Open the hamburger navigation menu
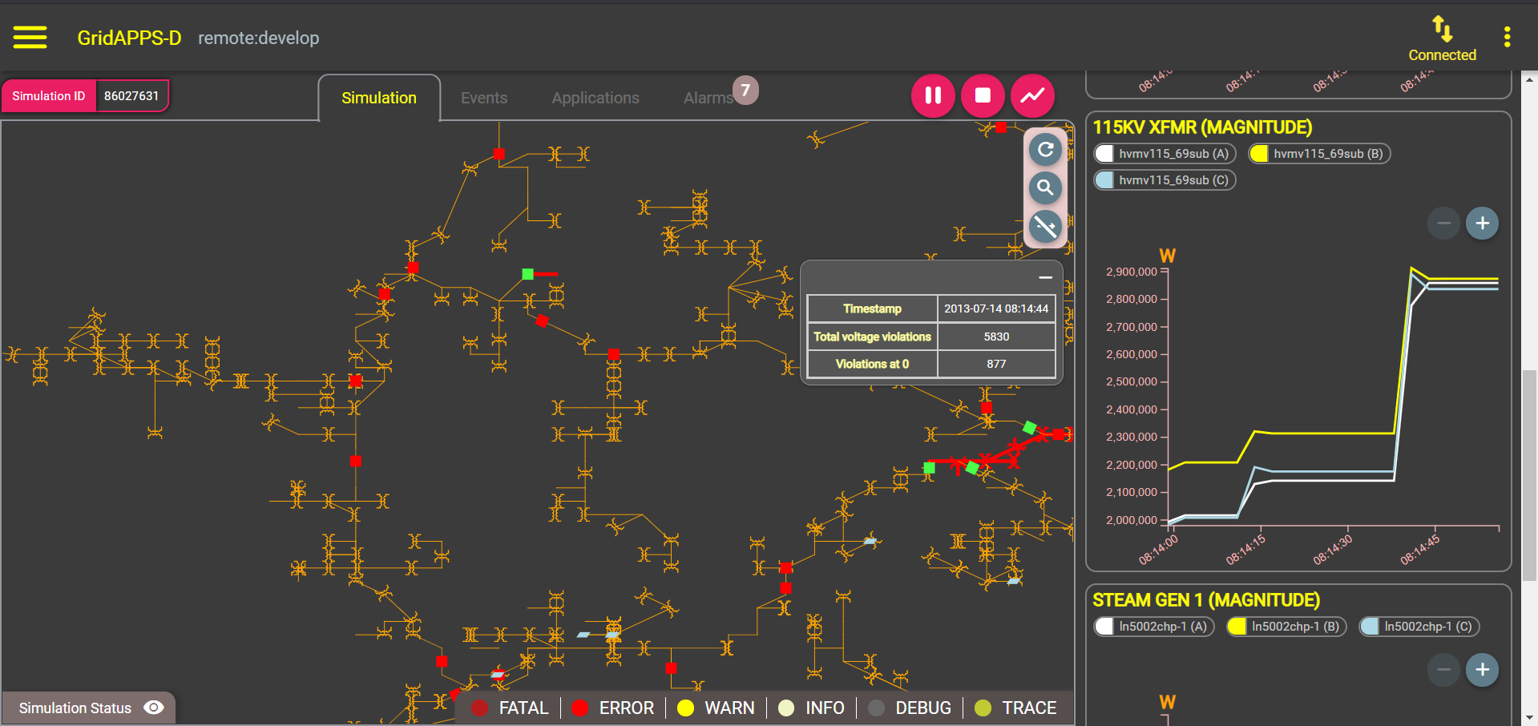Screen dimensions: 1538x726 click(x=30, y=38)
